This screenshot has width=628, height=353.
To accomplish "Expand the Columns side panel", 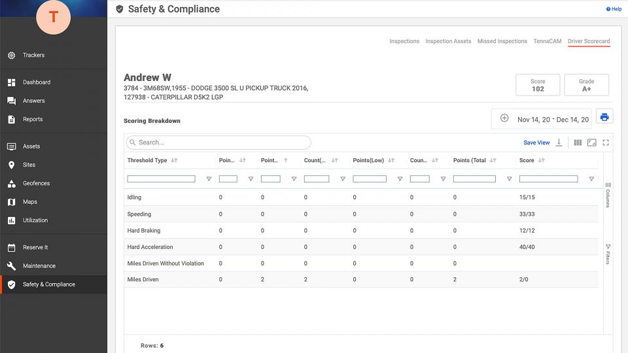I will click(x=608, y=194).
